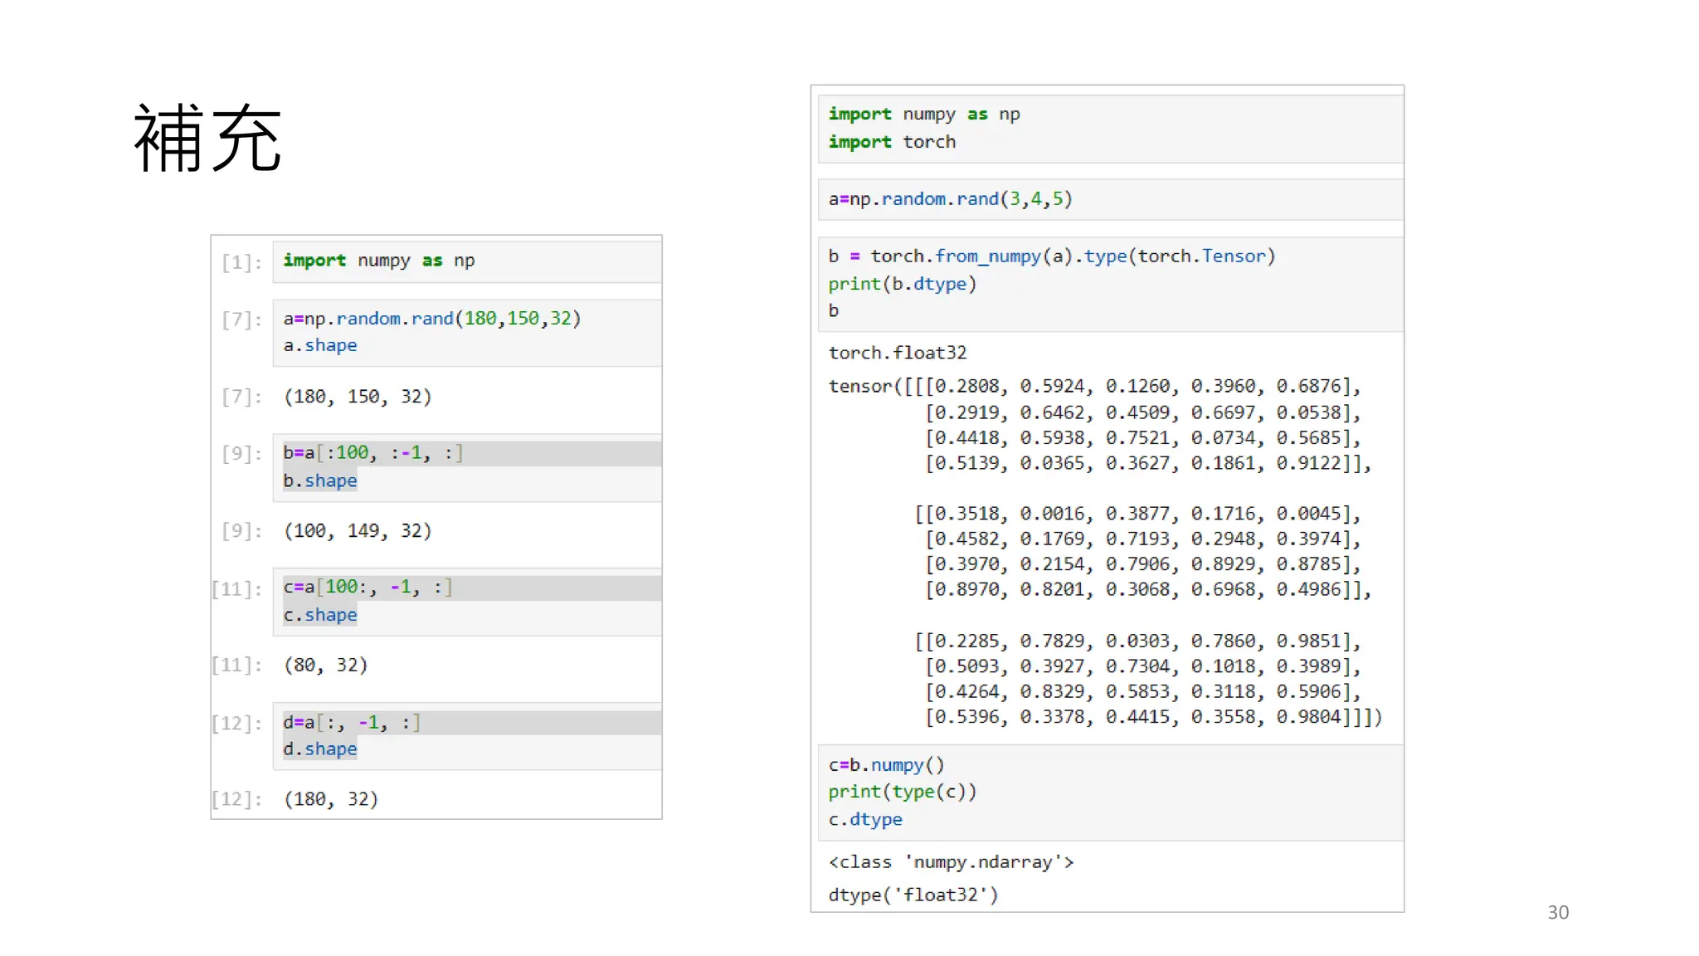Click the torch.float32 output text
The image size is (1699, 956).
(898, 353)
